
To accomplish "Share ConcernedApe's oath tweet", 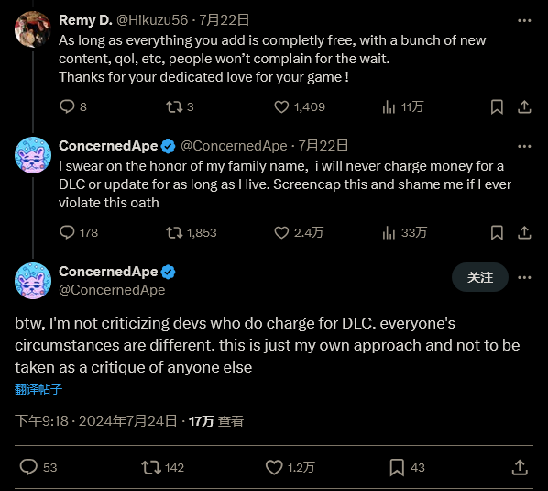I will click(x=524, y=232).
